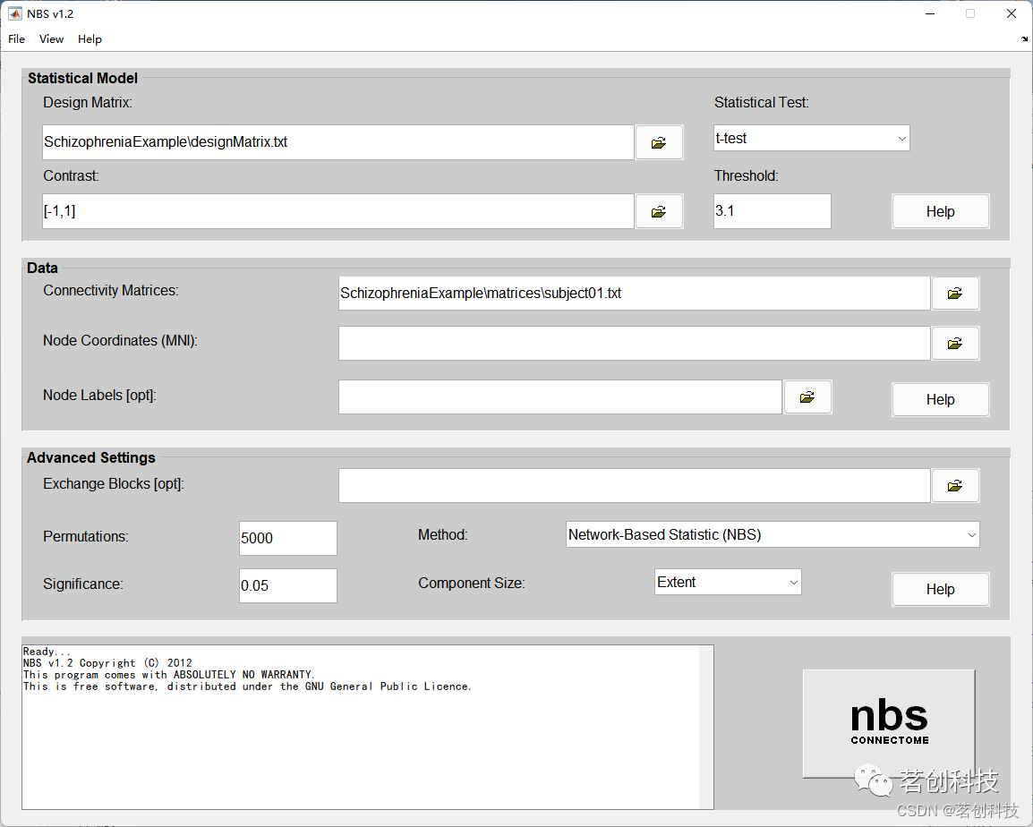This screenshot has width=1033, height=827.
Task: Click Help in the Statistical Model section
Action: pyautogui.click(x=940, y=210)
